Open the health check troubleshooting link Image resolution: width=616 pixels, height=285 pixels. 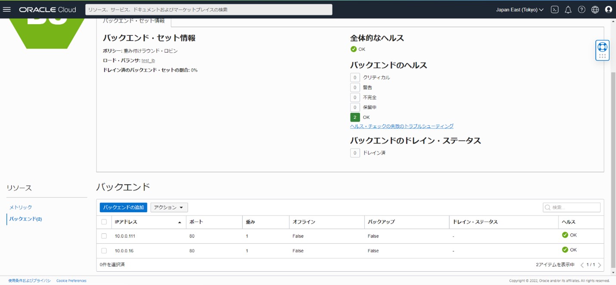402,126
